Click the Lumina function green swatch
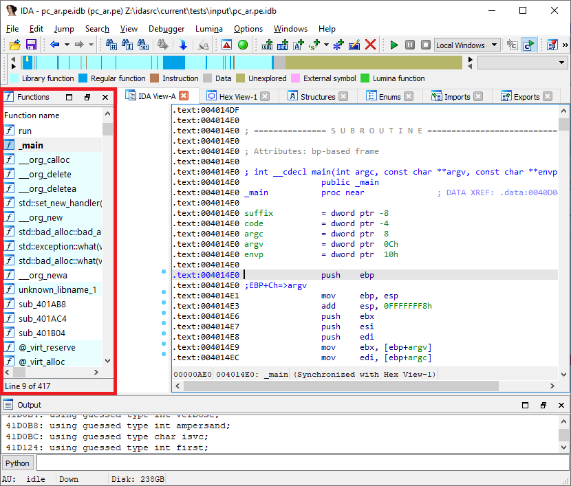 pyautogui.click(x=365, y=78)
